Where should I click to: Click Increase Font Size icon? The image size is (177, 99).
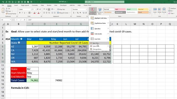(x=38, y=9)
